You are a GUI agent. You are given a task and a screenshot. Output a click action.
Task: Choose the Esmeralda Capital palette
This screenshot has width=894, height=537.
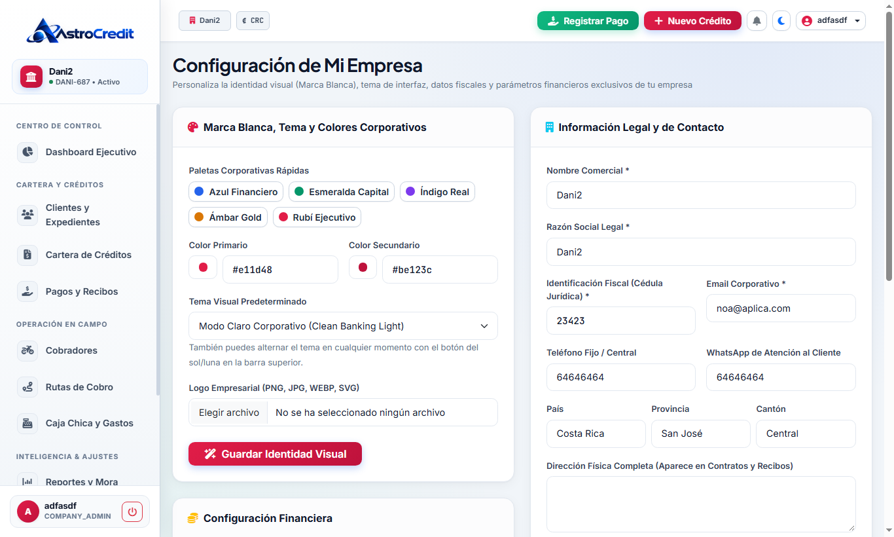pyautogui.click(x=342, y=192)
